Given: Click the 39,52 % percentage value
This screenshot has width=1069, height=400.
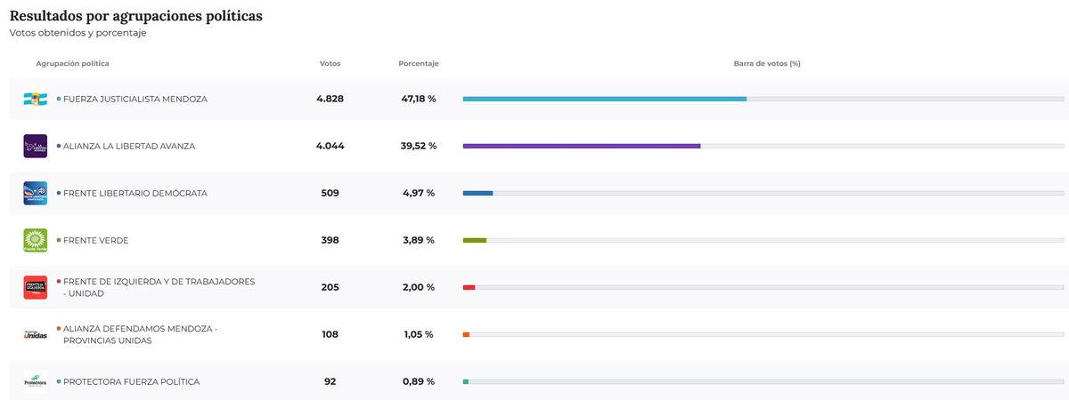Looking at the screenshot, I should coord(418,146).
